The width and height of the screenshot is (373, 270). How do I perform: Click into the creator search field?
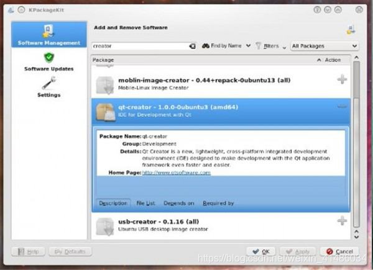[140, 46]
